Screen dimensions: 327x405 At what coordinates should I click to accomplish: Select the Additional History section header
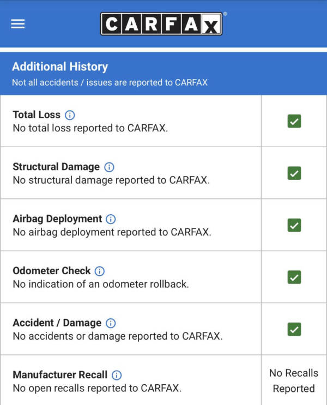coord(60,67)
